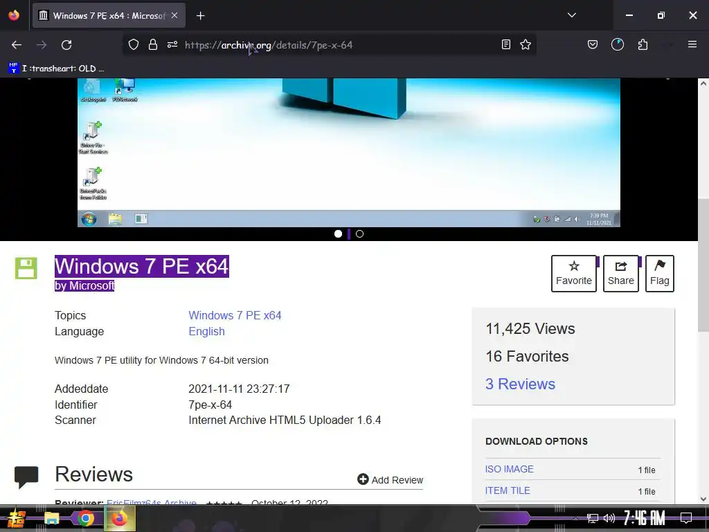This screenshot has height=532, width=709.
Task: Open the network tray icon
Action: point(593,518)
